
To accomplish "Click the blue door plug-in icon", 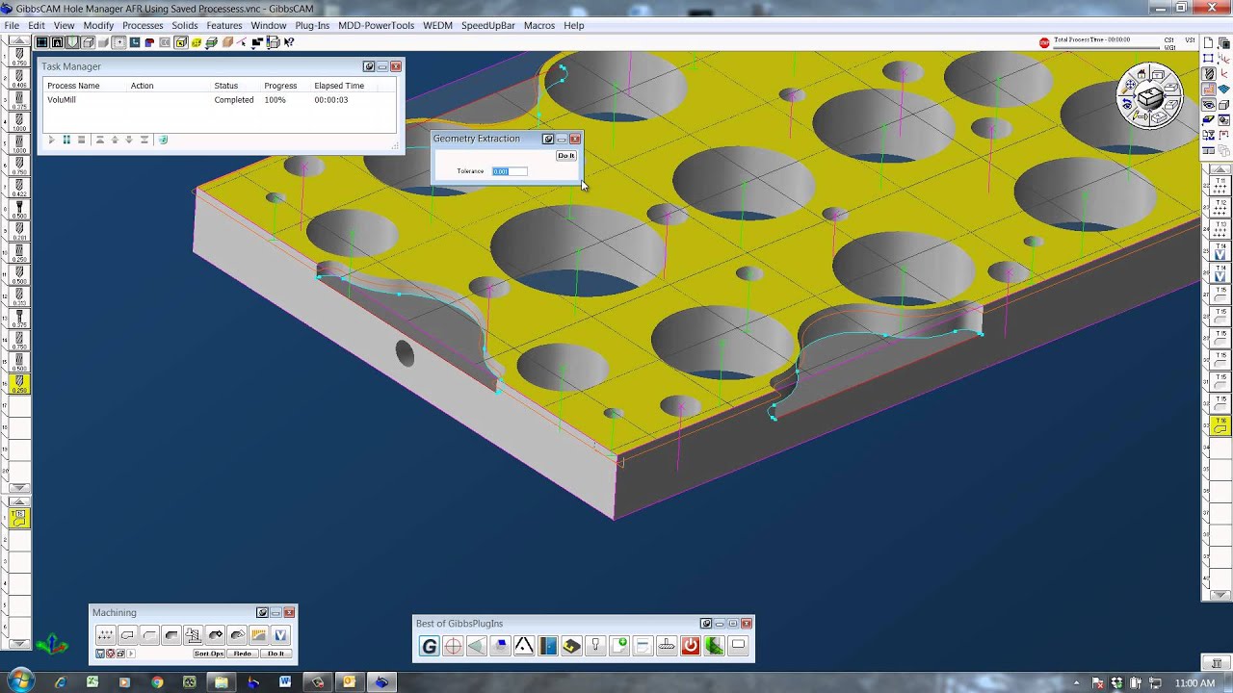I will (x=548, y=646).
